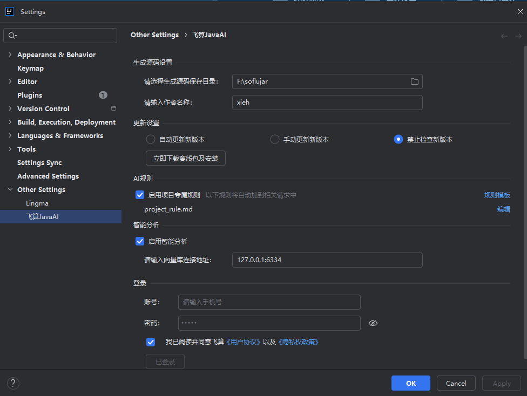Click the search magnifier icon in settings

coord(12,36)
